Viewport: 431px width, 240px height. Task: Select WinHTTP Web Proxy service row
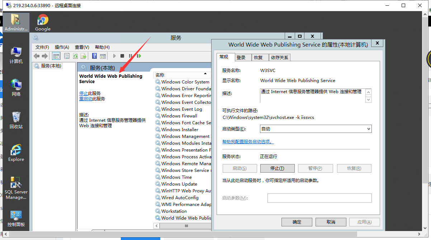point(183,191)
